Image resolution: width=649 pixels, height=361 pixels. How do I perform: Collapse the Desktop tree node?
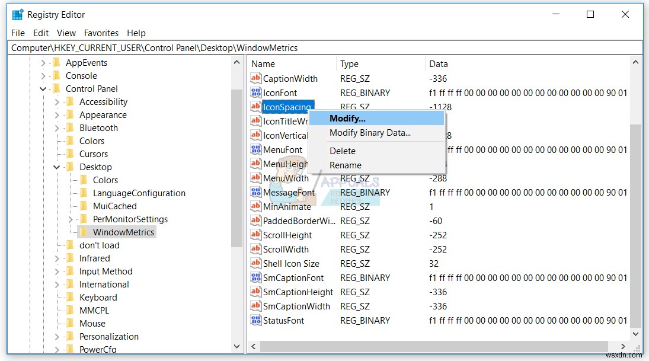(56, 167)
